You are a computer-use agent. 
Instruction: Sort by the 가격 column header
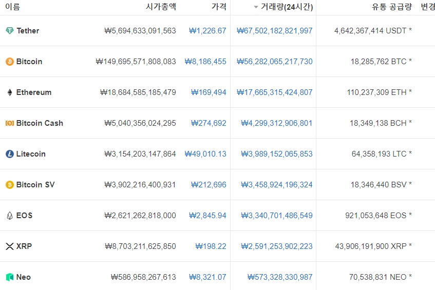click(219, 7)
